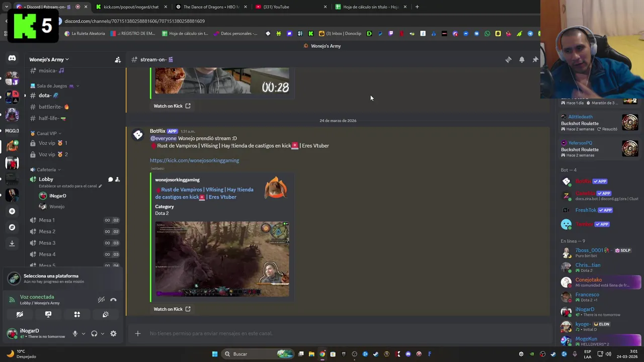Open Rust de Vampiros embed title link
This screenshot has height=362, width=644.
pos(205,193)
